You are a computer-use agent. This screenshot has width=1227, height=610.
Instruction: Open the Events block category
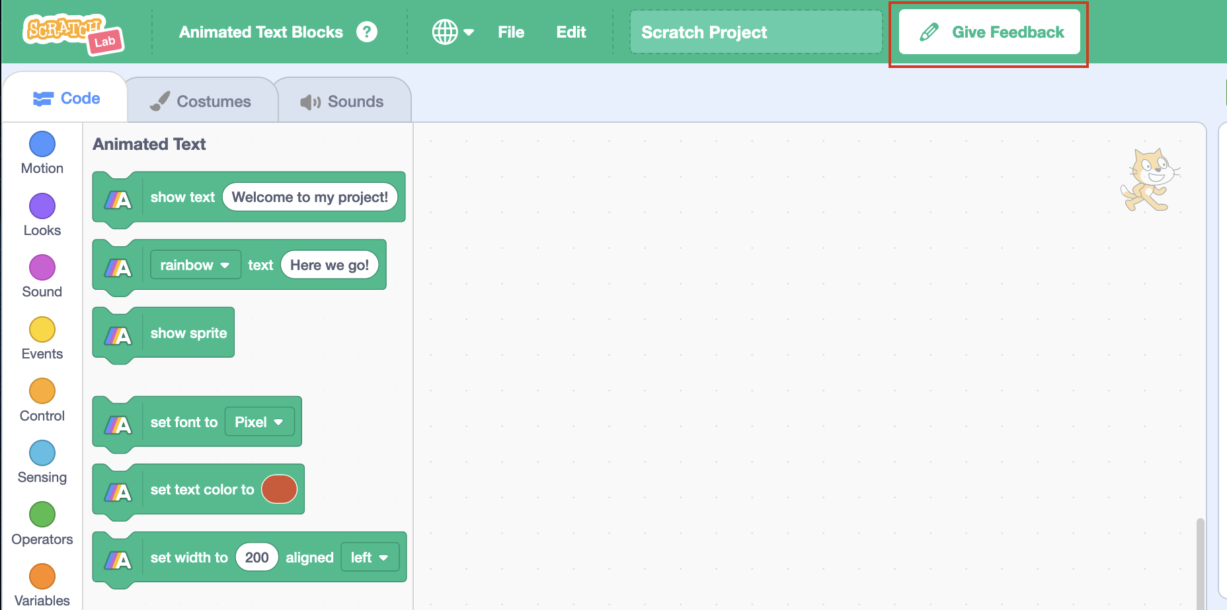pyautogui.click(x=42, y=329)
